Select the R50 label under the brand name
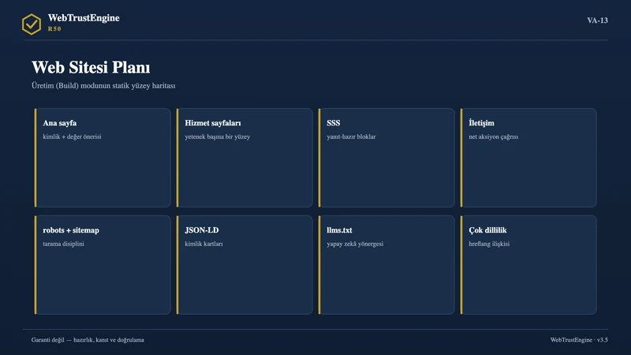The height and width of the screenshot is (355, 631). tap(54, 29)
